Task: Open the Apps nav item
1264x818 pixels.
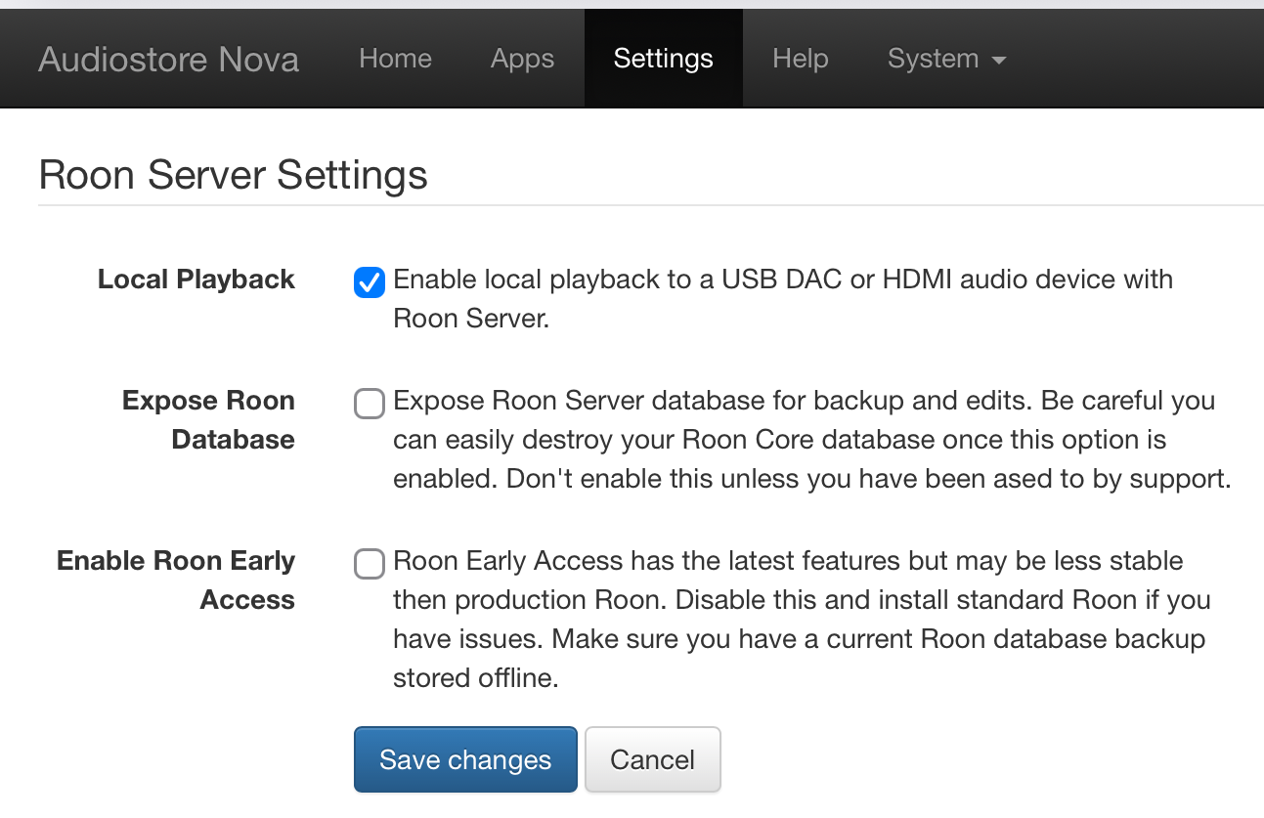Action: (522, 59)
